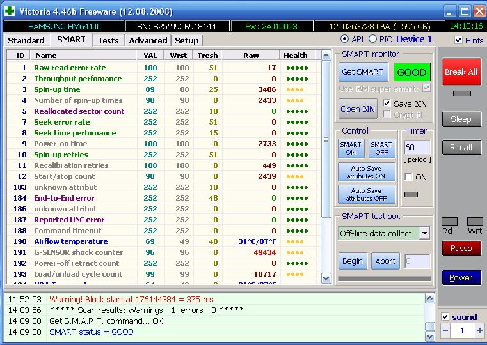Click the Health column header
The image size is (487, 345).
297,56
